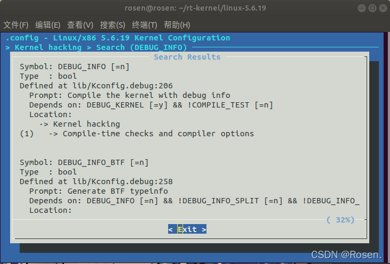
Task: Minimize the terminal window
Action: tap(362, 8)
